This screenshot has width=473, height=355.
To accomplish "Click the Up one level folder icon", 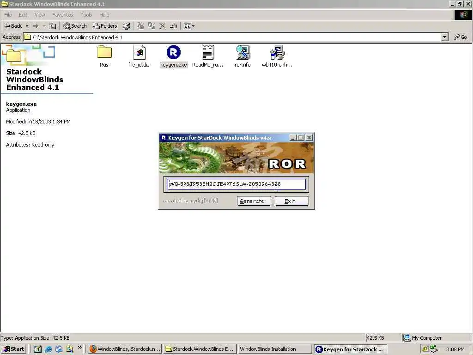I will [x=53, y=26].
